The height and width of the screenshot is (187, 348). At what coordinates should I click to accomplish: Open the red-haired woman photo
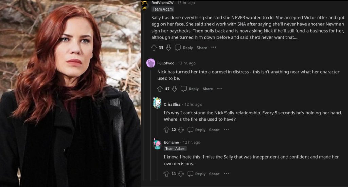click(70, 93)
